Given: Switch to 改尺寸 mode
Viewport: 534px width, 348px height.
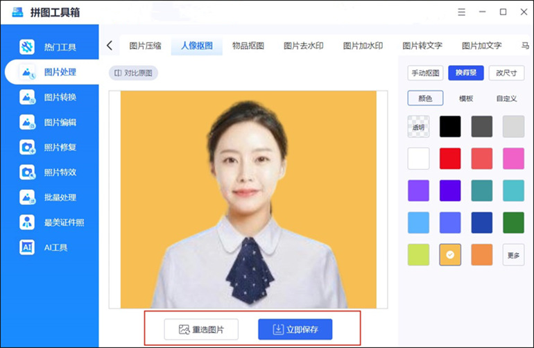Looking at the screenshot, I should pos(506,73).
